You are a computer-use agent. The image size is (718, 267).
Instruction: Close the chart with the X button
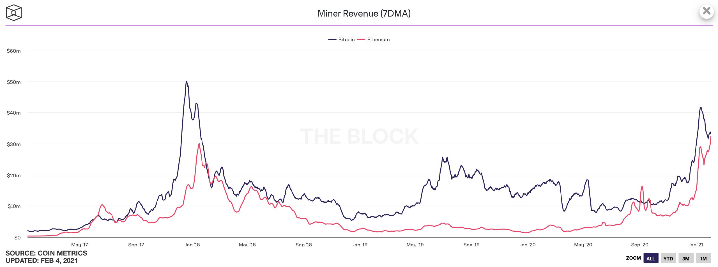click(707, 11)
